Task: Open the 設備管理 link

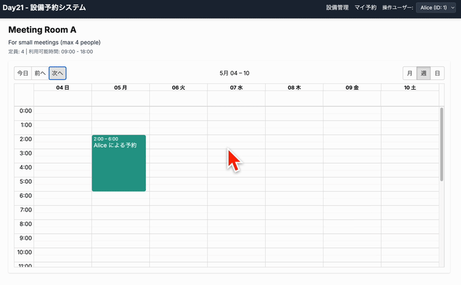Action: (x=337, y=8)
